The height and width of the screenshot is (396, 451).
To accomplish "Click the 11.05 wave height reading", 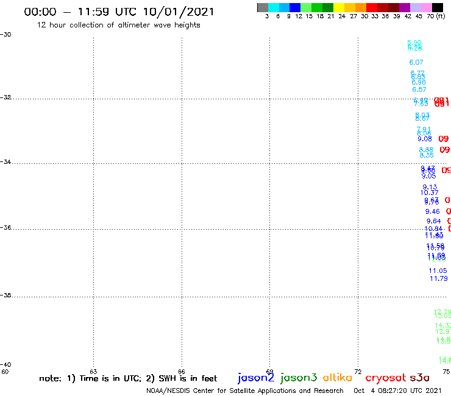I will (x=438, y=270).
